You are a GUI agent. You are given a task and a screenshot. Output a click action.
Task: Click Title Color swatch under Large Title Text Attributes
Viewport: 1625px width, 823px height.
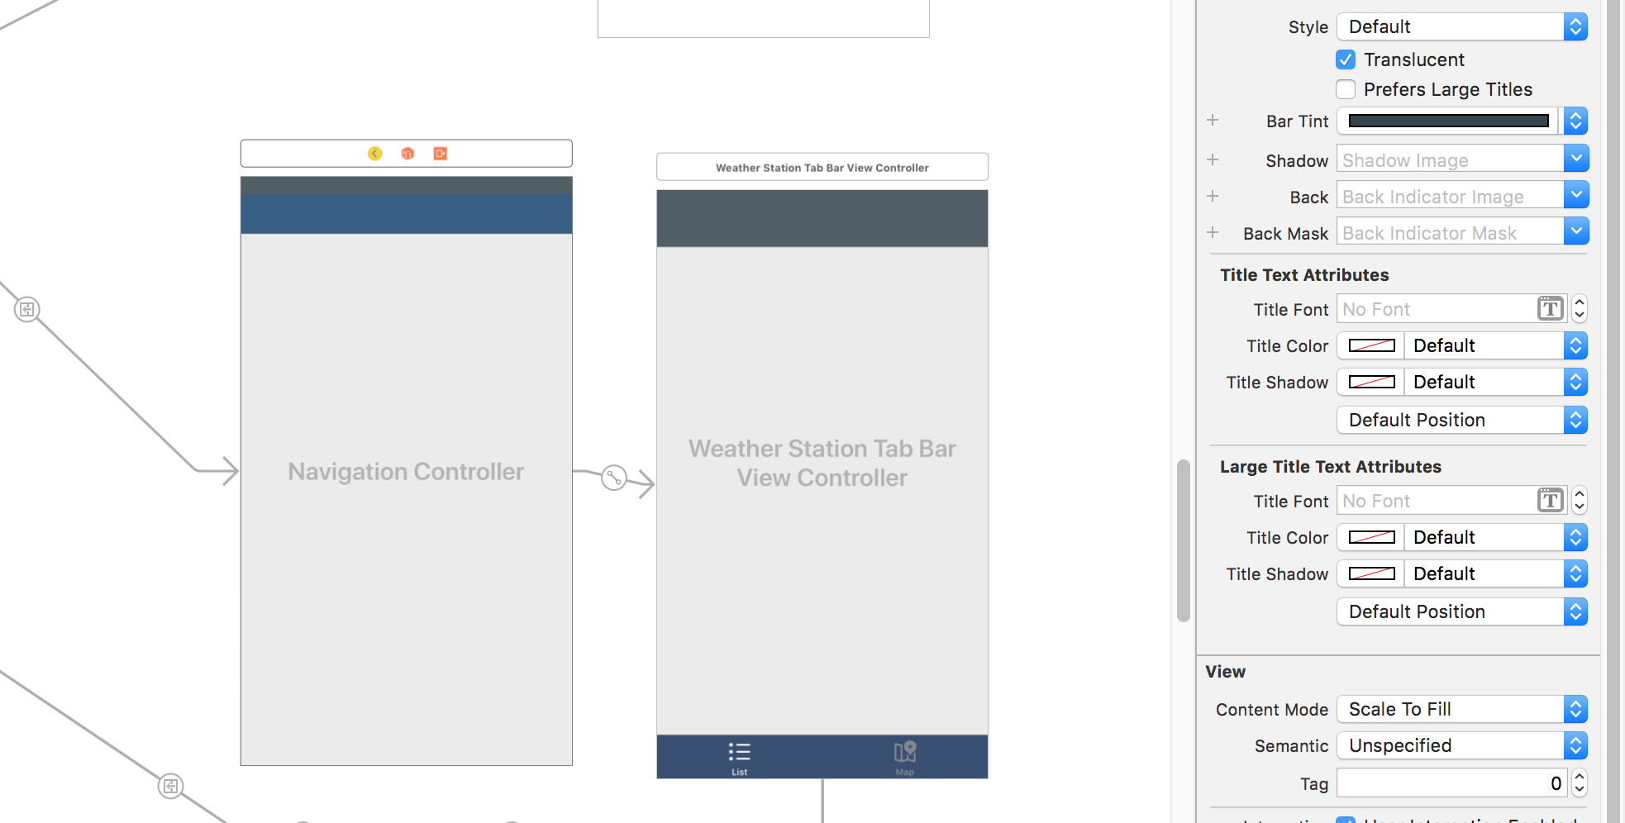pyautogui.click(x=1371, y=537)
